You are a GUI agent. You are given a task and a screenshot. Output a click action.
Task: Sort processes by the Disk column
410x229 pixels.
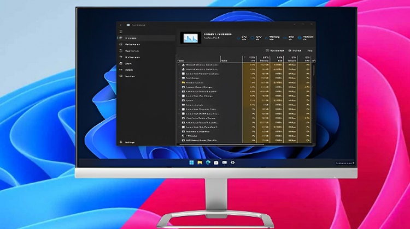[x=277, y=59]
